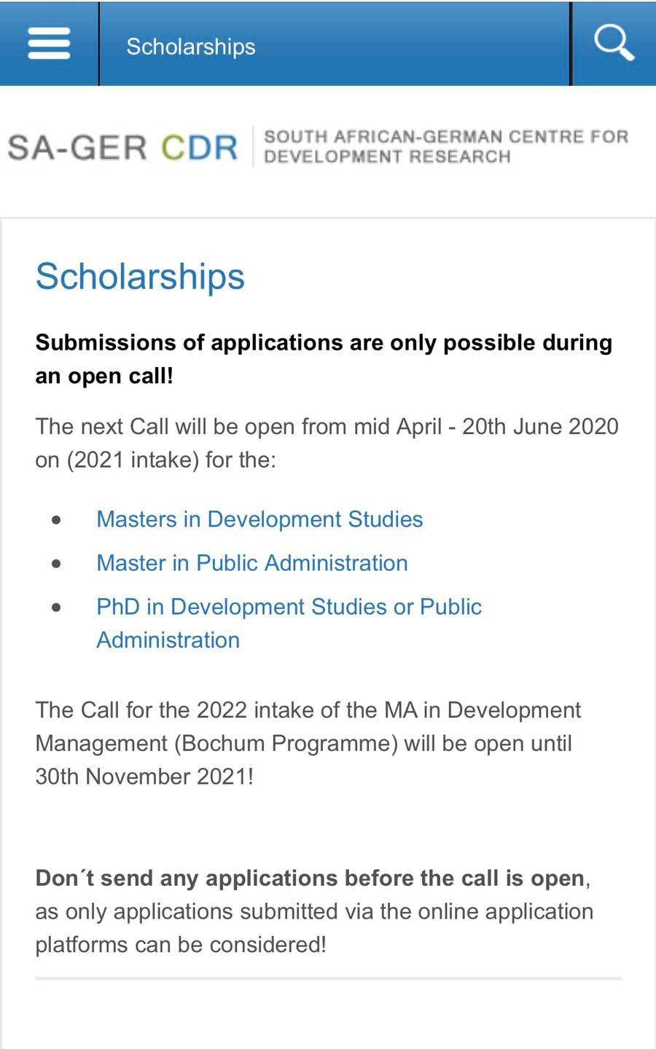Follow the PhD in Development Studies link
656x1049 pixels.
(289, 624)
